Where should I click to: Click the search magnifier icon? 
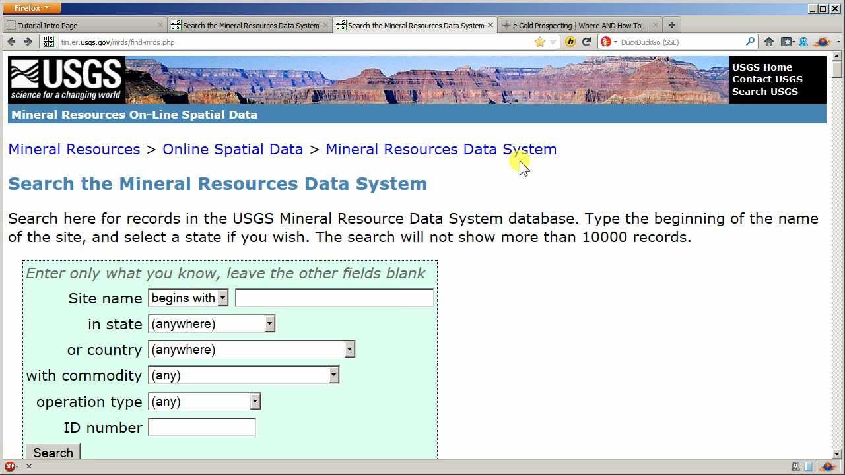750,42
